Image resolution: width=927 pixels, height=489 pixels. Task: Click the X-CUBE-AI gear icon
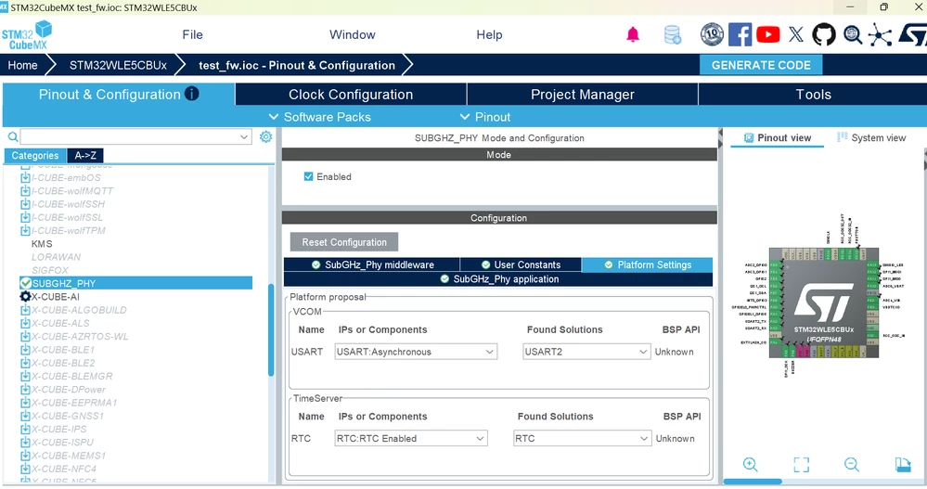(x=25, y=297)
